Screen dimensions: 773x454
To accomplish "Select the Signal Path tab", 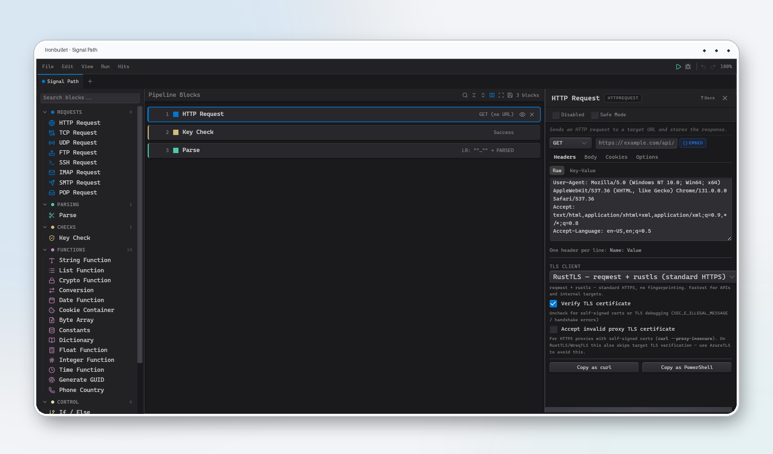I will click(60, 82).
